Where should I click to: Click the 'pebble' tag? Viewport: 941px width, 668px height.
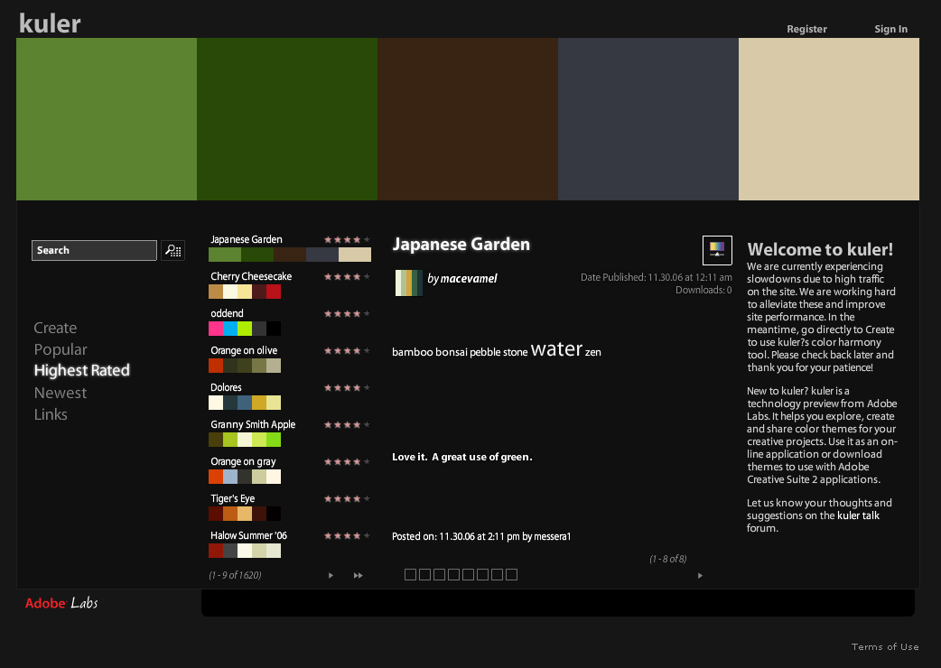[x=485, y=352]
